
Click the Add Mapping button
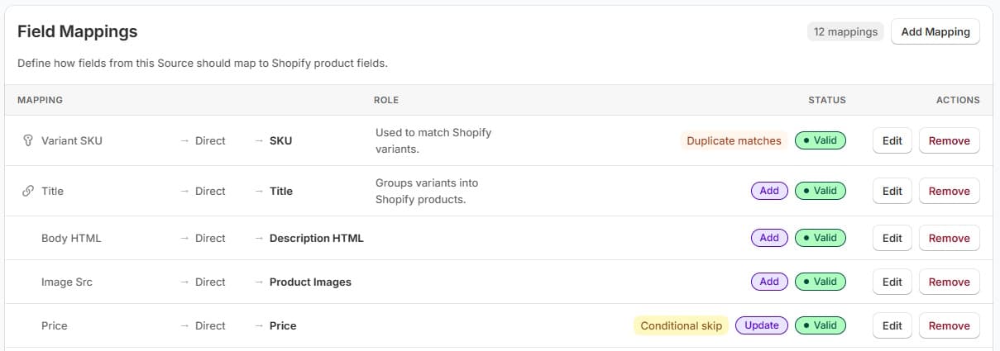tap(935, 31)
